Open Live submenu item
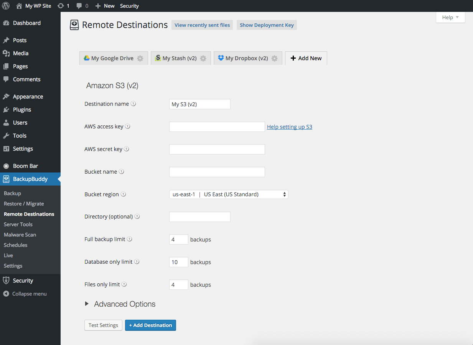This screenshot has width=473, height=345. click(8, 255)
